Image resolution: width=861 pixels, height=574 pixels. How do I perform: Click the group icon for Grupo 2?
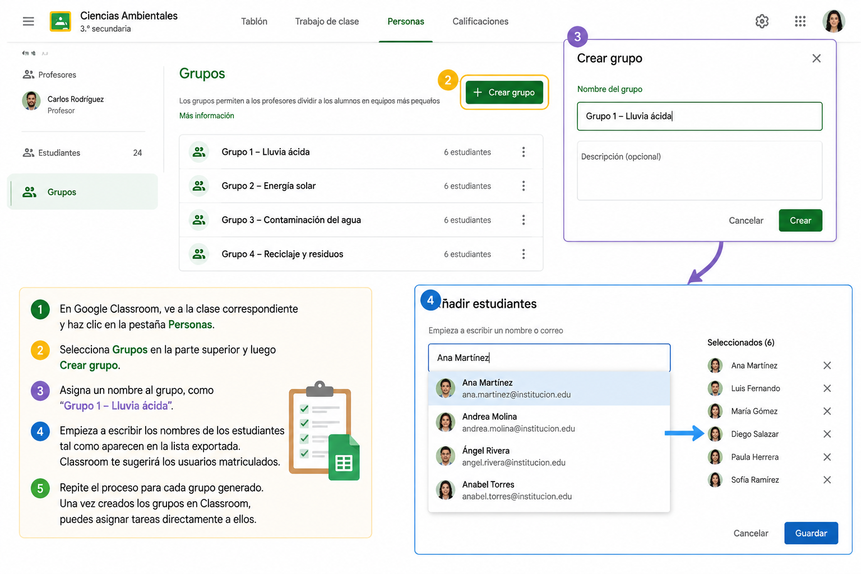[x=199, y=186]
